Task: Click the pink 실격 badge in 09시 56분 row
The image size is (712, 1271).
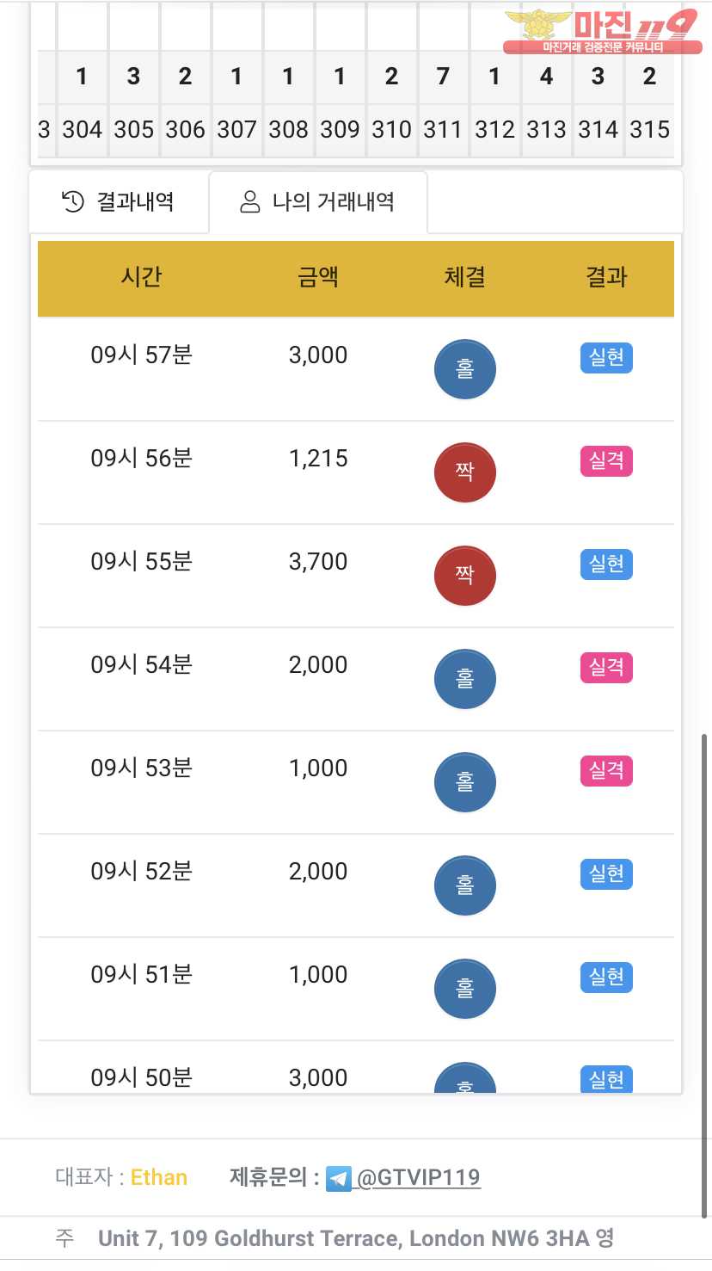Action: (606, 461)
